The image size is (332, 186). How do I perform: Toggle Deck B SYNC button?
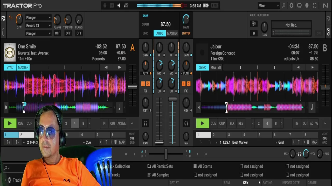point(203,67)
